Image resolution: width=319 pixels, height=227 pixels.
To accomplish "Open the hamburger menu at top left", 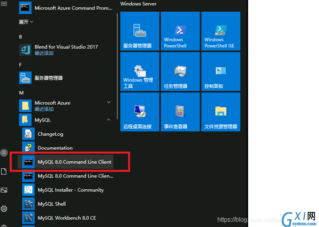I will click(x=4, y=3).
